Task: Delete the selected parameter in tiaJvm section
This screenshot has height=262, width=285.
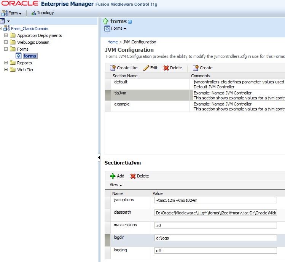Action: [x=140, y=176]
